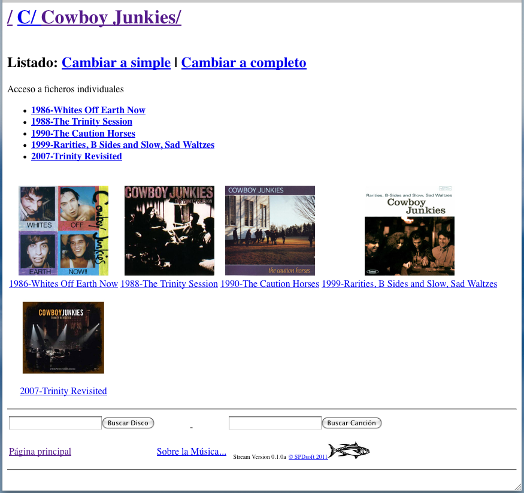Click the window resize grip corner
Screen dimensions: 524x493
tap(517, 486)
